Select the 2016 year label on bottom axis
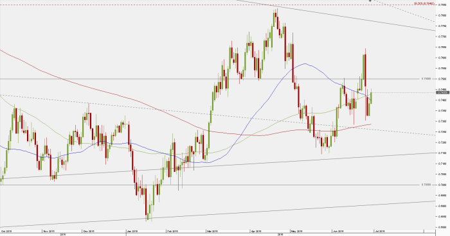 pyautogui.click(x=280, y=234)
